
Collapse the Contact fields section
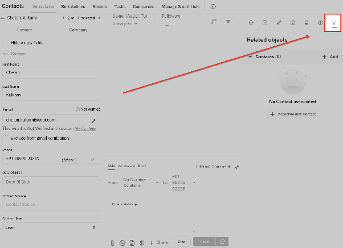[x=6, y=54]
